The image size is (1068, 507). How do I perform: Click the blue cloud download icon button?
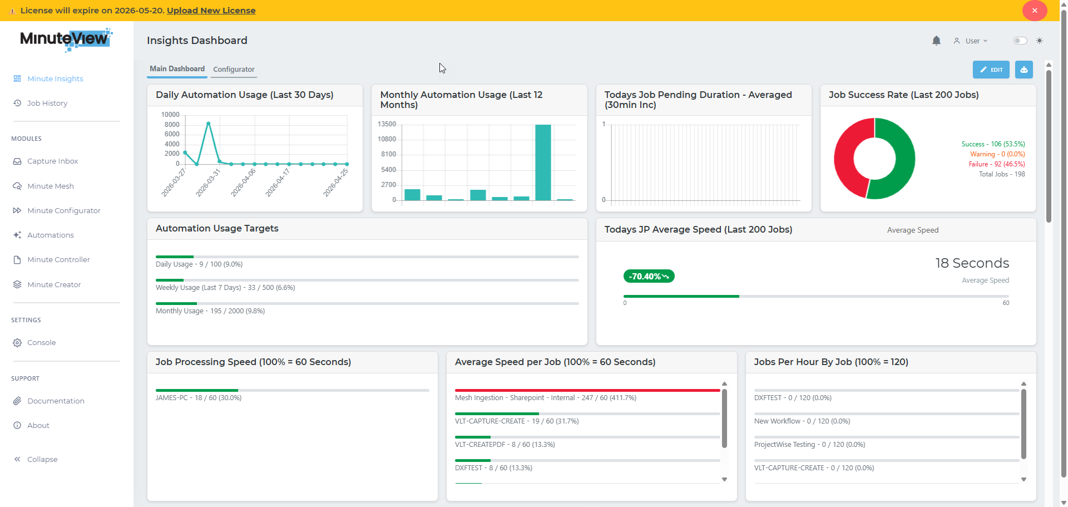point(1023,70)
